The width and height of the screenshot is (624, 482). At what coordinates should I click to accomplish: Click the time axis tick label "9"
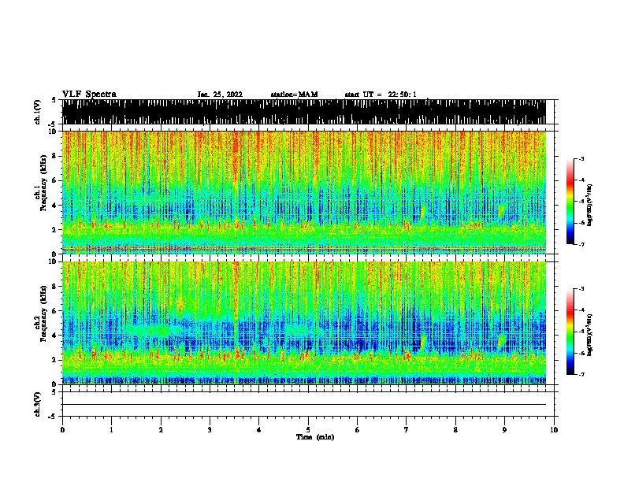pos(504,430)
